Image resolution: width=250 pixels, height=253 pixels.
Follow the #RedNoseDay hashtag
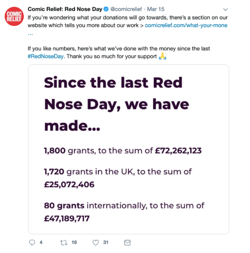coord(46,57)
